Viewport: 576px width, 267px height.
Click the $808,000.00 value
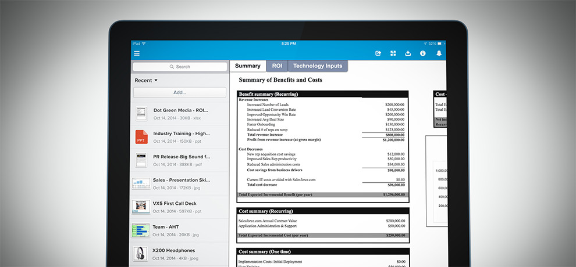394,135
